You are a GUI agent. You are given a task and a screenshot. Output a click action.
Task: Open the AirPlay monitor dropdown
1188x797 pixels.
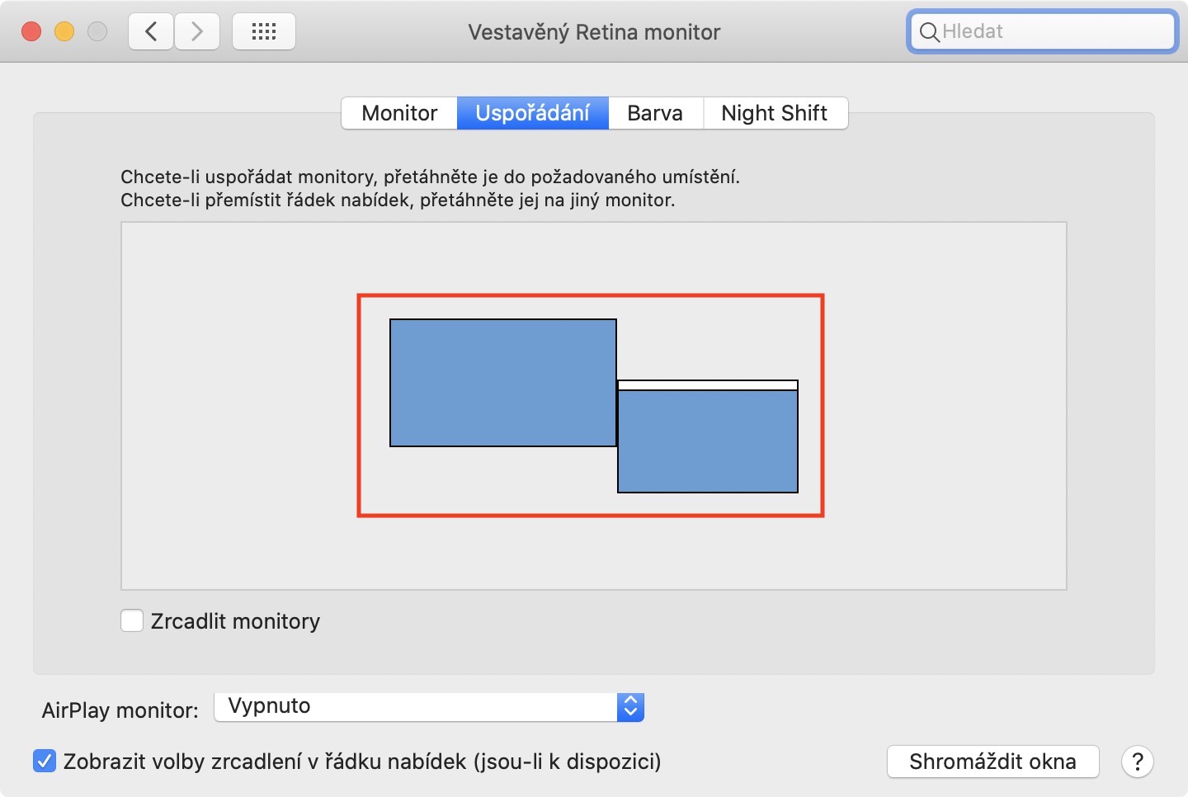click(417, 707)
